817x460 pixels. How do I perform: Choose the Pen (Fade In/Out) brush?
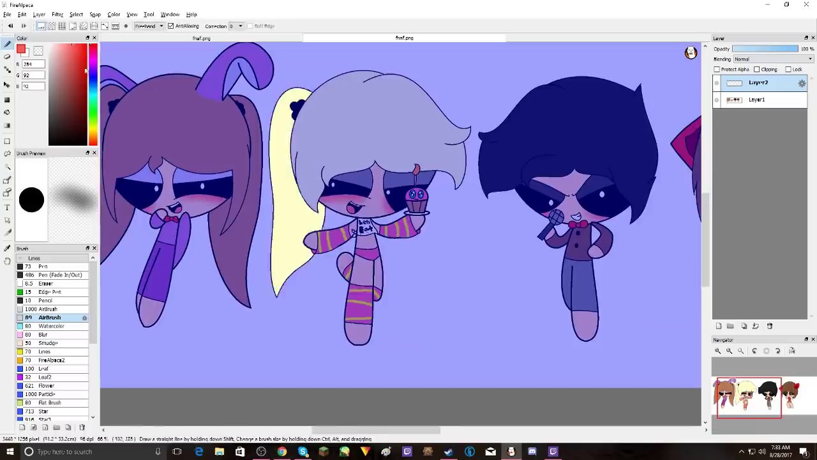pyautogui.click(x=52, y=275)
